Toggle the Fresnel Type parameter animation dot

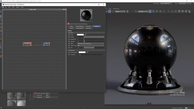point(69,45)
